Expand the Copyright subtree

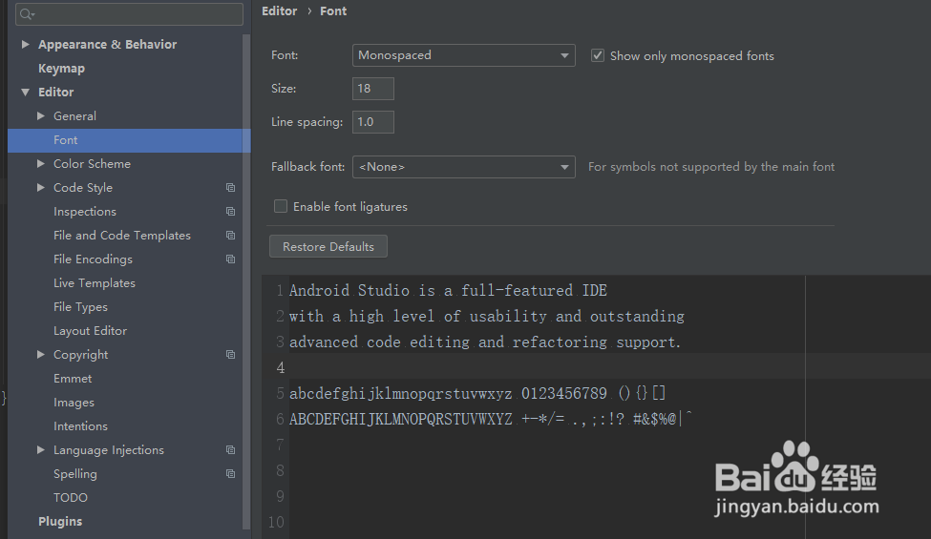click(41, 355)
